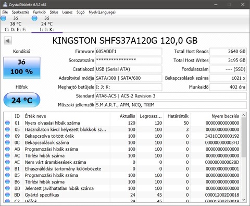Click the attribute list vertical scrollbar thumb

(x=244, y=137)
